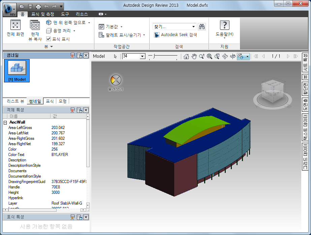Screen dimensions: 311x235
Task: Toggle the 표식 표시 checkbox
Action: point(49,39)
